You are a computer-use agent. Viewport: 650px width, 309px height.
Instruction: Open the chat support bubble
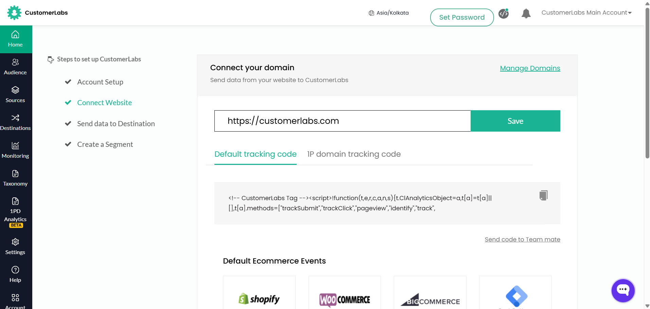coord(623,290)
